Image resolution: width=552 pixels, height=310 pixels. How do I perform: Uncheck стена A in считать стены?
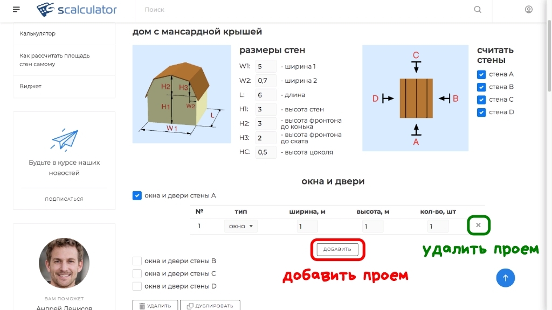tap(481, 74)
